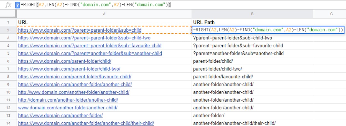Select column B header

[252, 14]
